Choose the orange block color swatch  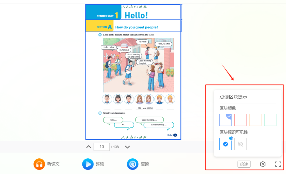click(255, 120)
